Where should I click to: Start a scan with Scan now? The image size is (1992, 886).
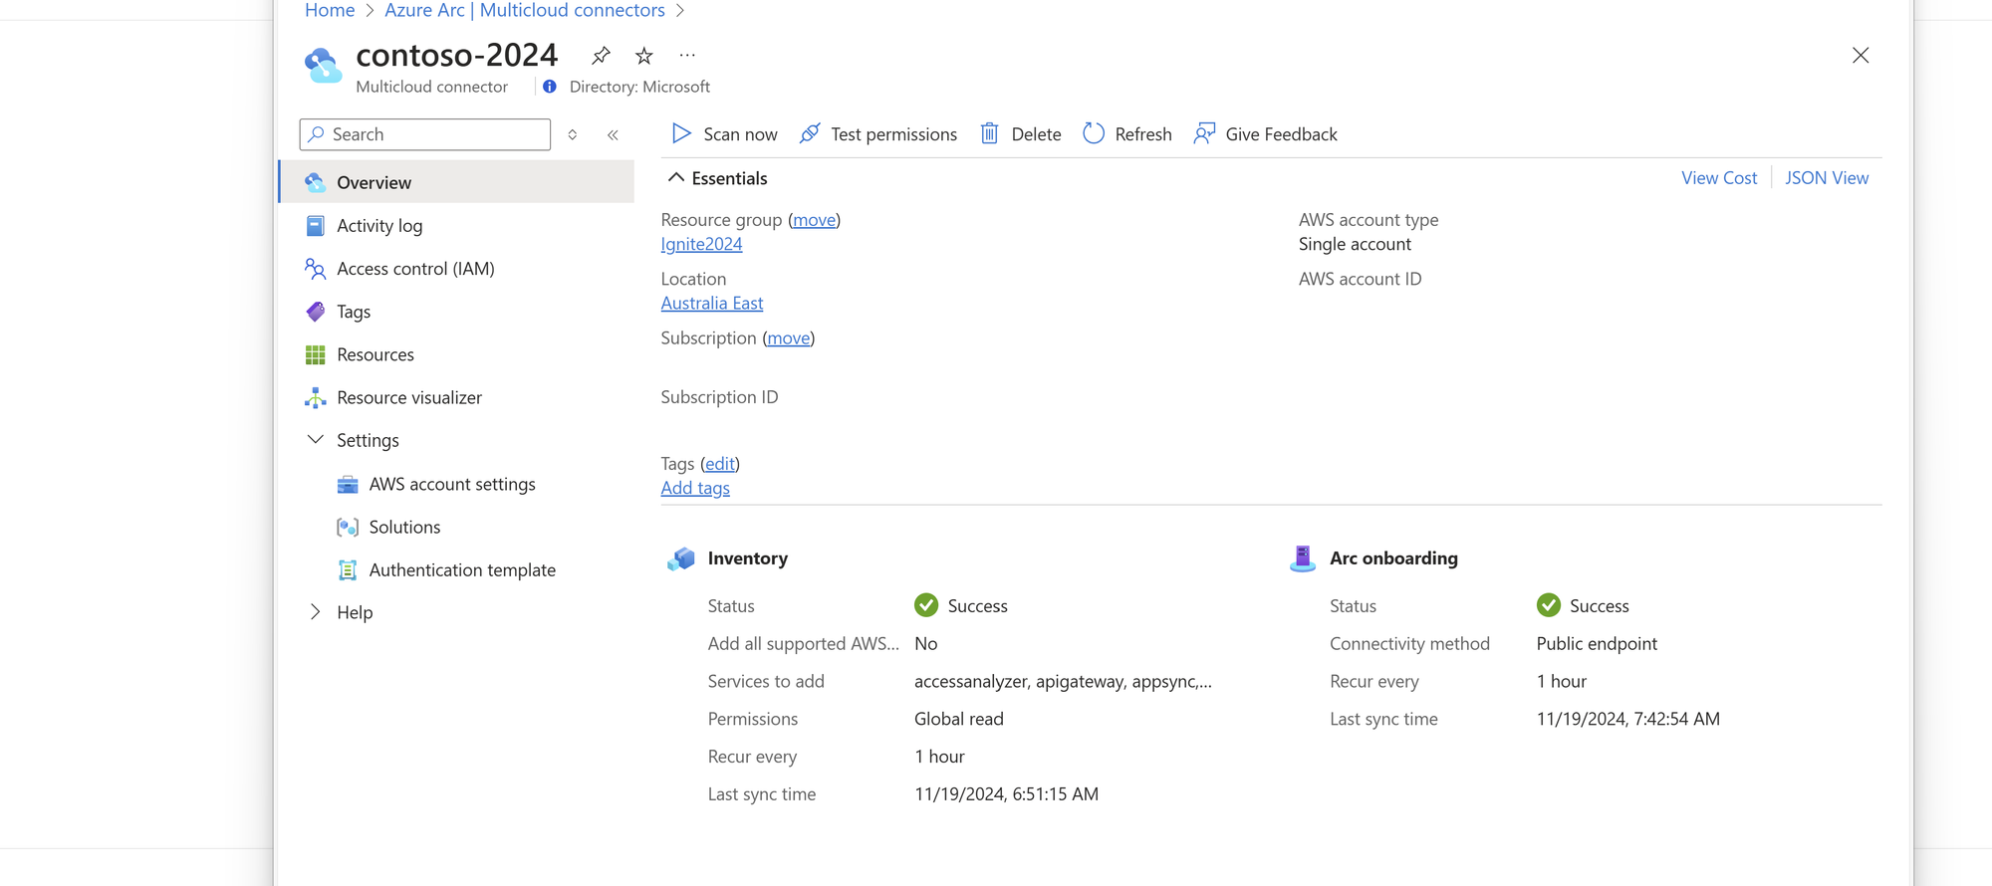725,134
